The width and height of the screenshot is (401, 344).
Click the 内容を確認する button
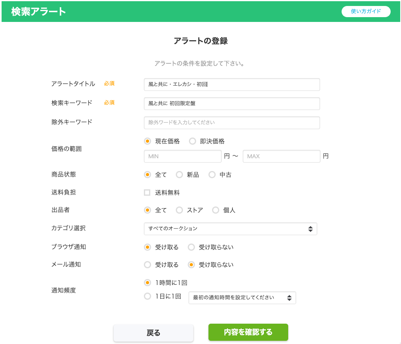[x=248, y=332]
